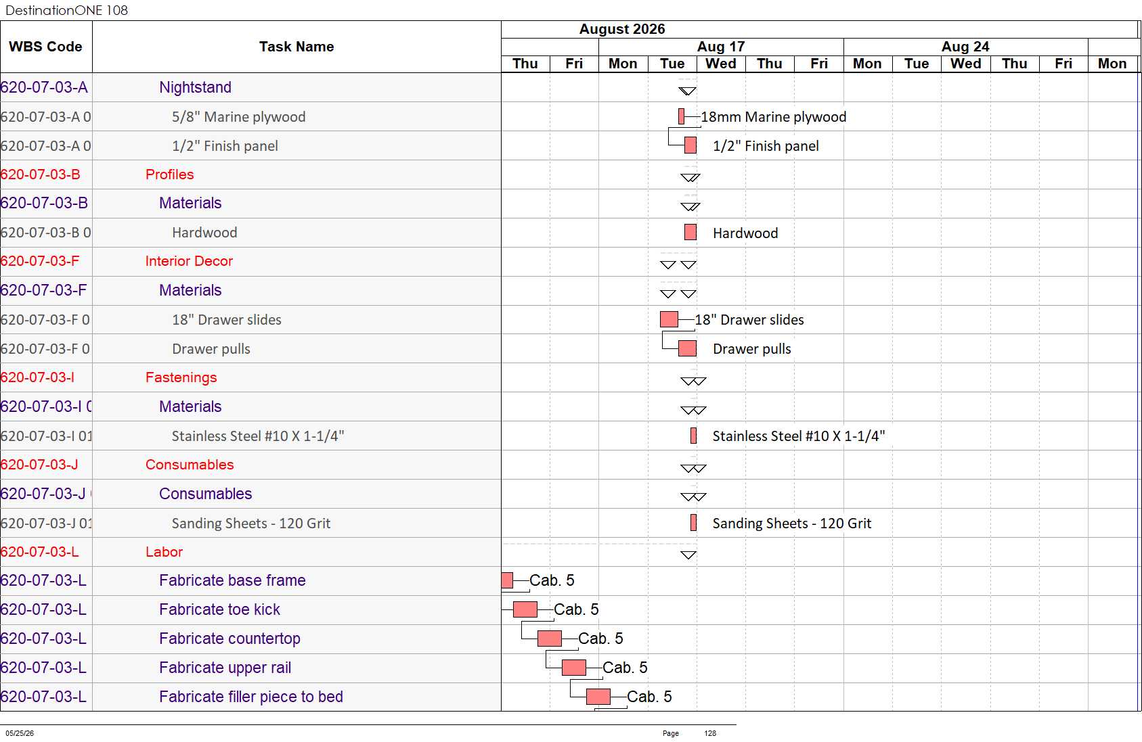Select the purple Consumables sub-task name
Image resolution: width=1142 pixels, height=742 pixels.
206,494
